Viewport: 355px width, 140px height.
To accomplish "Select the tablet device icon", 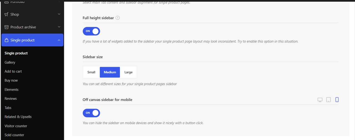I will pos(328,100).
